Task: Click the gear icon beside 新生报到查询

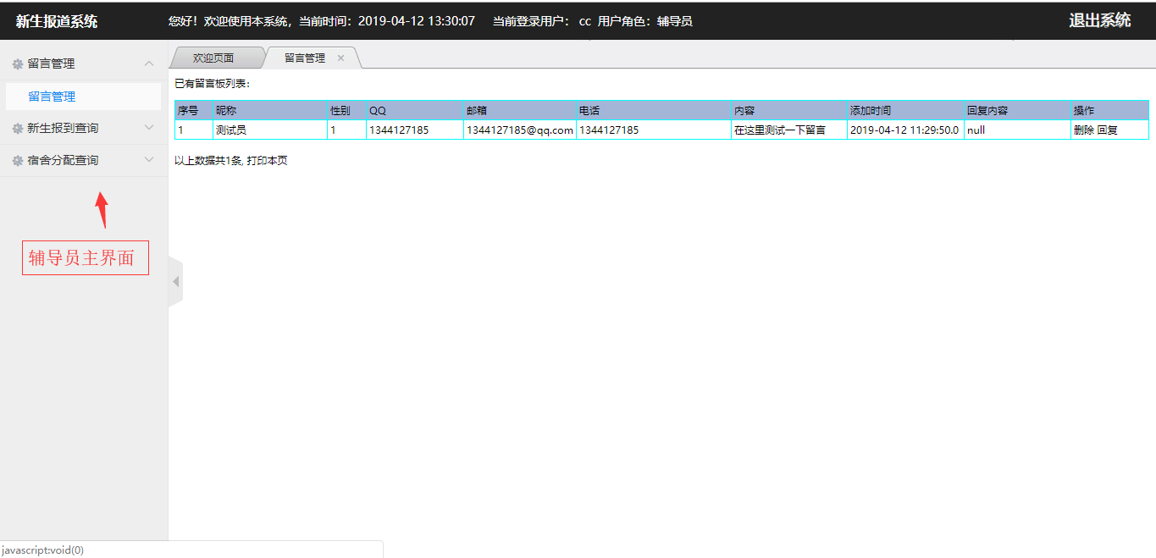Action: tap(18, 129)
